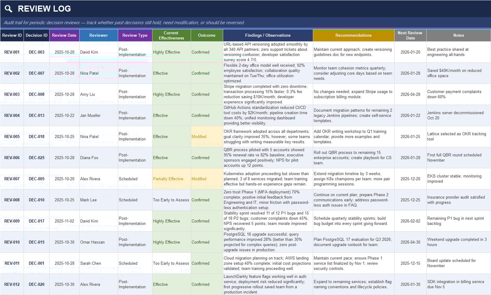The image size is (491, 295).
Task: Open decision DEC-005 linked to REV-007
Action: coord(36,179)
